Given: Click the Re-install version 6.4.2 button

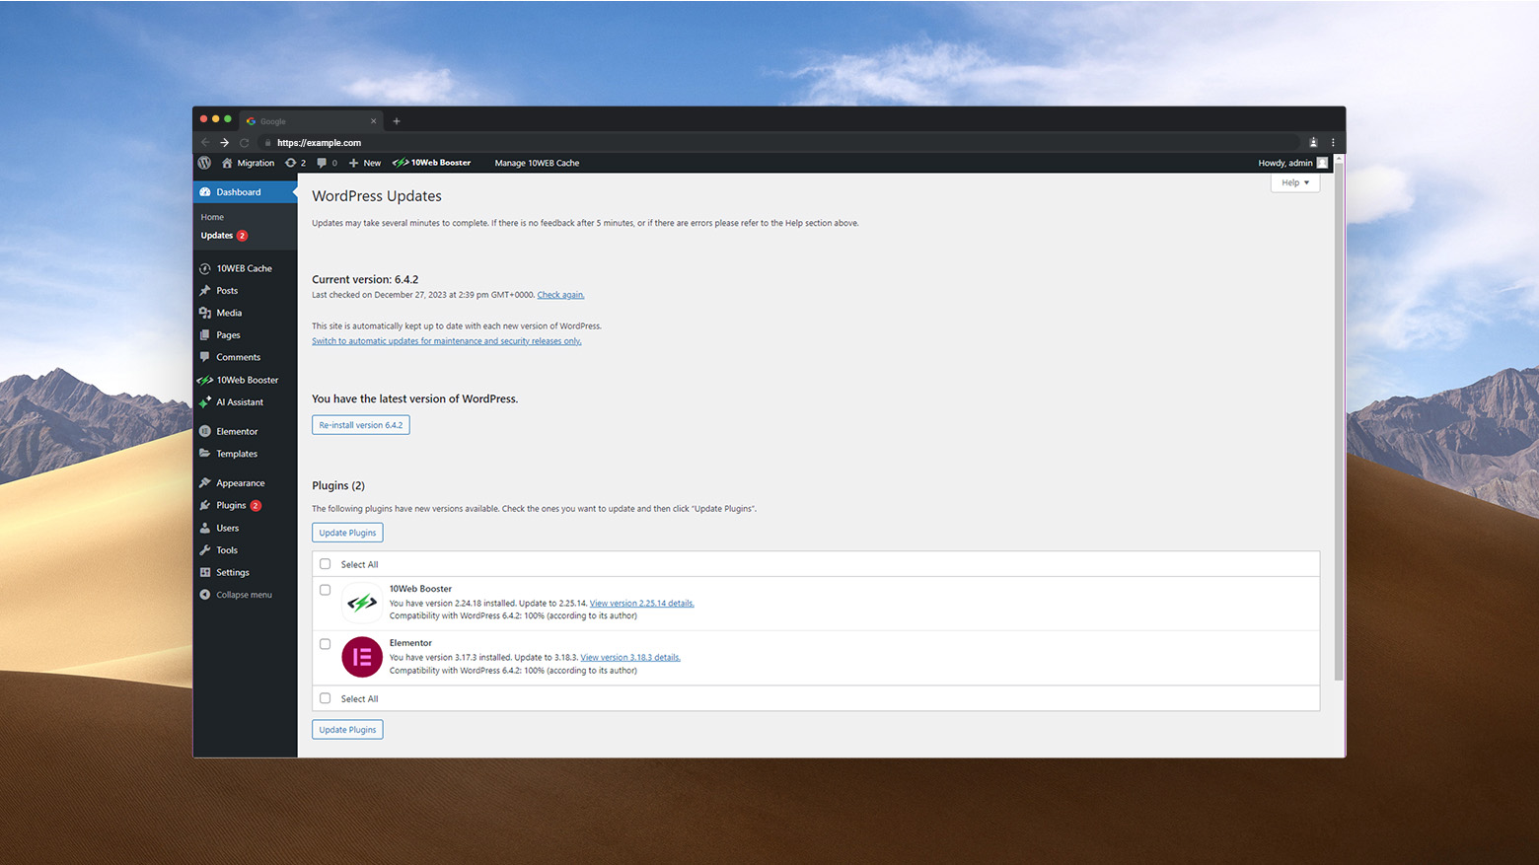Looking at the screenshot, I should (x=360, y=424).
